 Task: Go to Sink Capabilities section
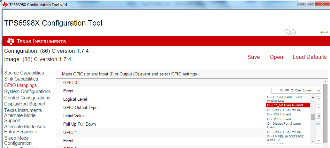tap(21, 79)
